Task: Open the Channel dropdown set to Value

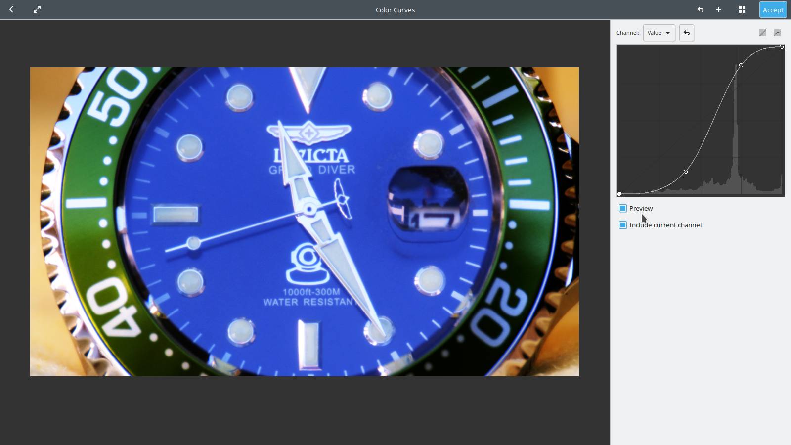Action: click(x=659, y=33)
